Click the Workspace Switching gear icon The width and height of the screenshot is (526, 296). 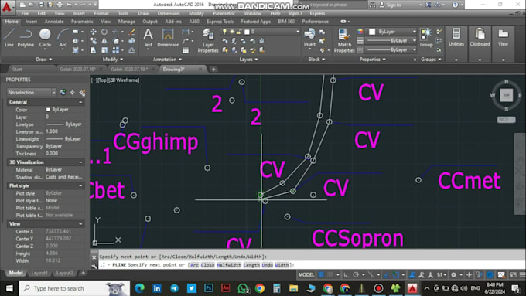tap(453, 275)
